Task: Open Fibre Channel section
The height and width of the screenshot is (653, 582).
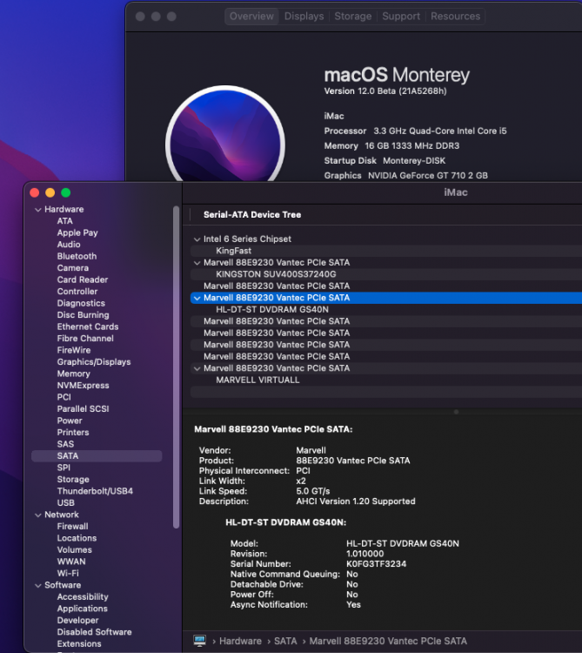Action: [x=85, y=338]
